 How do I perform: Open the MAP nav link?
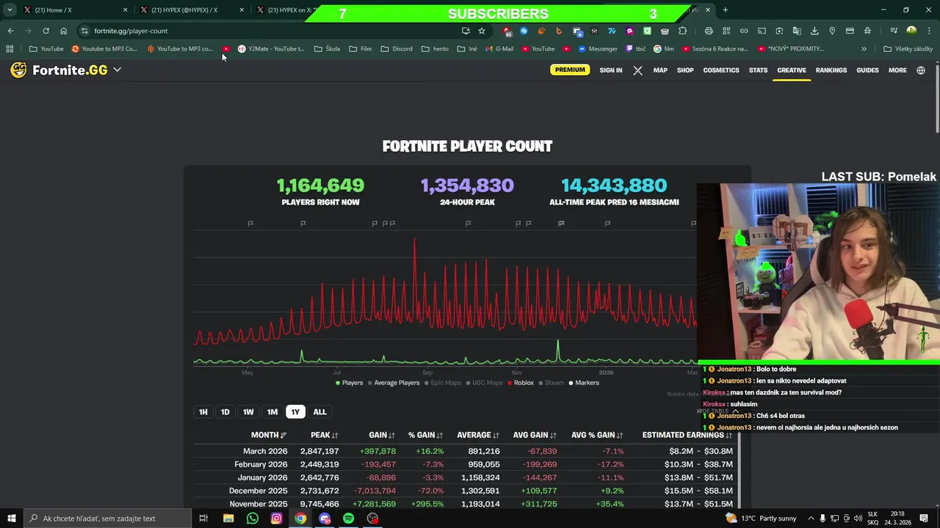[x=660, y=70]
